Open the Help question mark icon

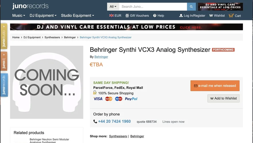pos(155,15)
